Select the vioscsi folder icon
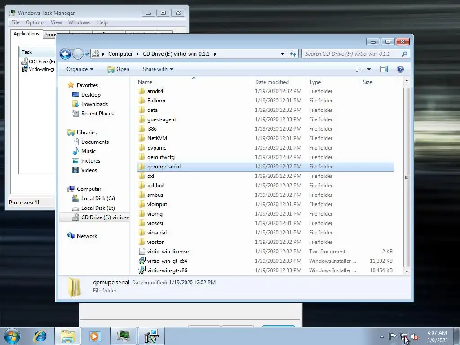460x345 pixels. 142,223
